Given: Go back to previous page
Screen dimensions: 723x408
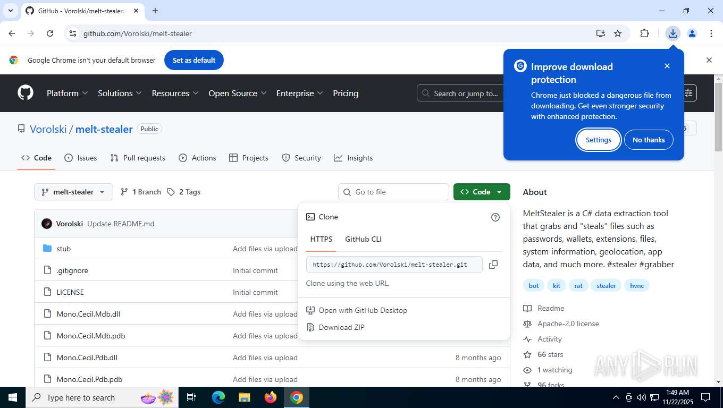Looking at the screenshot, I should click(x=12, y=33).
